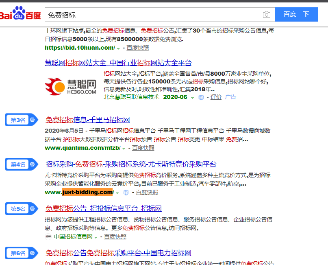
Task: Open 百度快照 for the 中国招标信息网 result
Action: (x=115, y=237)
